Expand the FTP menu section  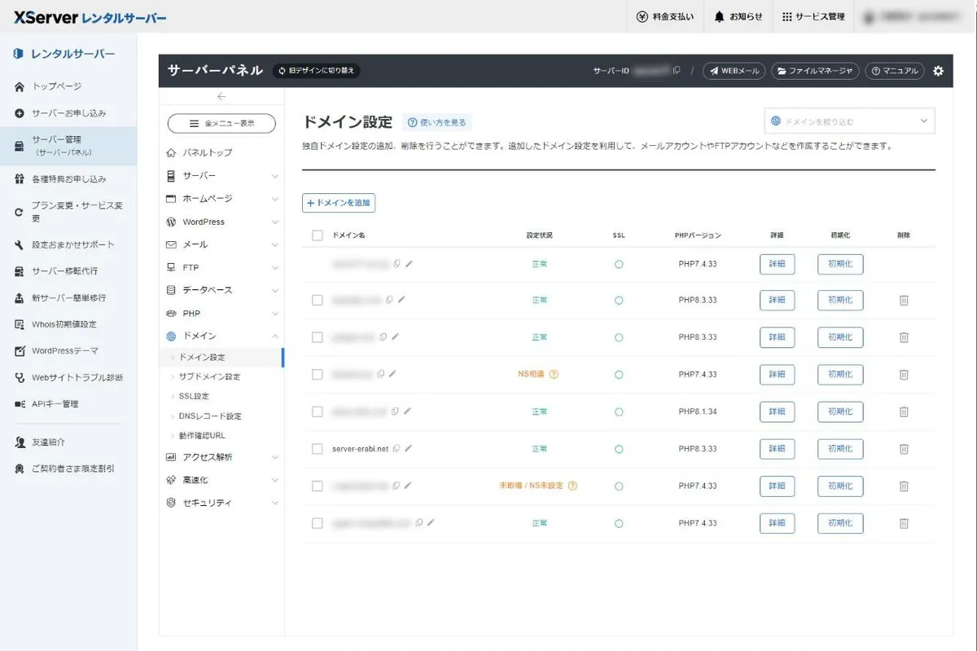click(221, 267)
